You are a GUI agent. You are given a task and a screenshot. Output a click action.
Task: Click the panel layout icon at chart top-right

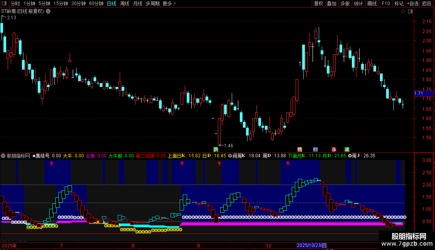(x=410, y=12)
